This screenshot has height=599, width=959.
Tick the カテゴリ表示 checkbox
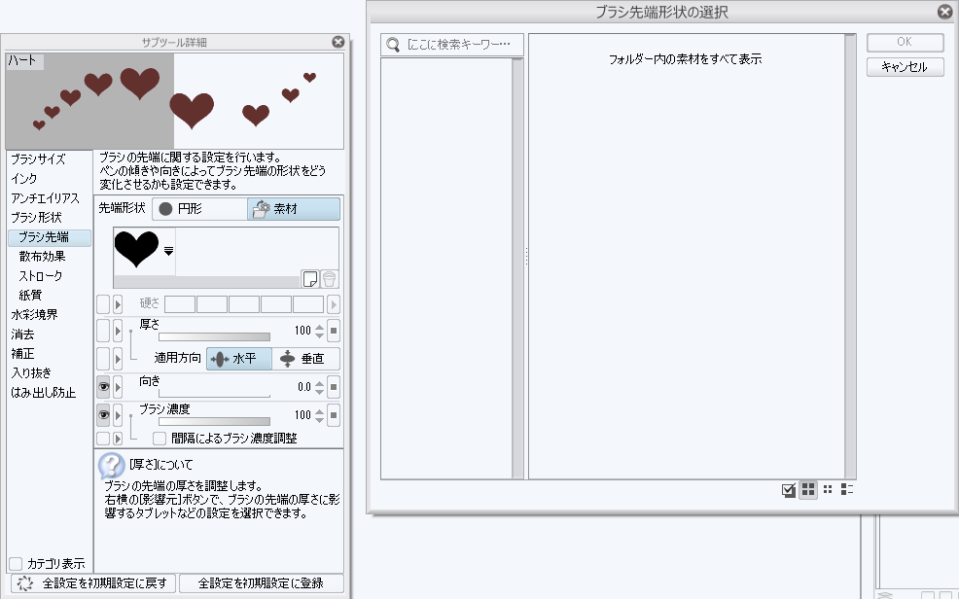point(16,563)
